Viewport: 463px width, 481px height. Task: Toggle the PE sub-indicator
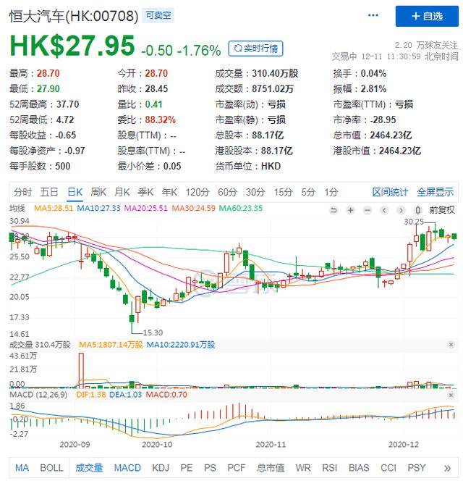[x=187, y=468]
